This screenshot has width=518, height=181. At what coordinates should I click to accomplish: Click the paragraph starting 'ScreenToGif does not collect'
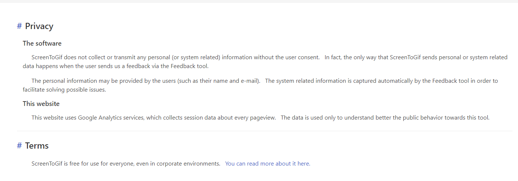pos(265,62)
